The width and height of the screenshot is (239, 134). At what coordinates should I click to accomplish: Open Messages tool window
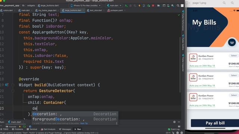[x=65, y=129]
